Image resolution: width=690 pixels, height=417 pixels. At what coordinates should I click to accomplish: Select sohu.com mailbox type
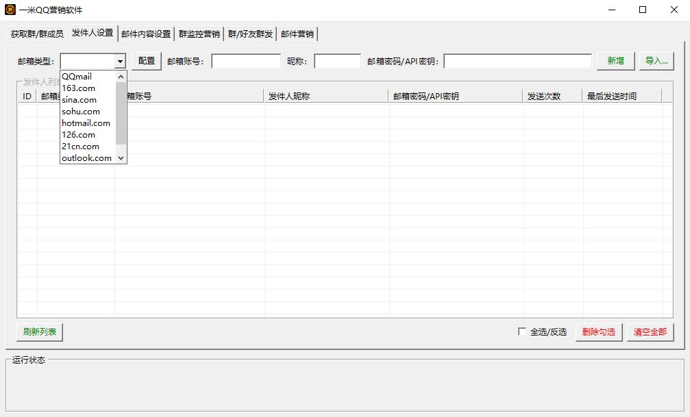tap(88, 112)
